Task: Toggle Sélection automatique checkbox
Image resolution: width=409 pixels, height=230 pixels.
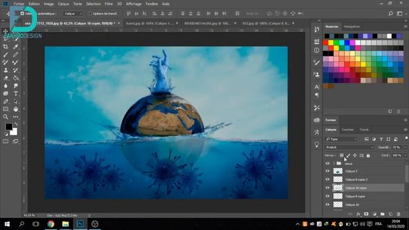Action: tap(22, 13)
